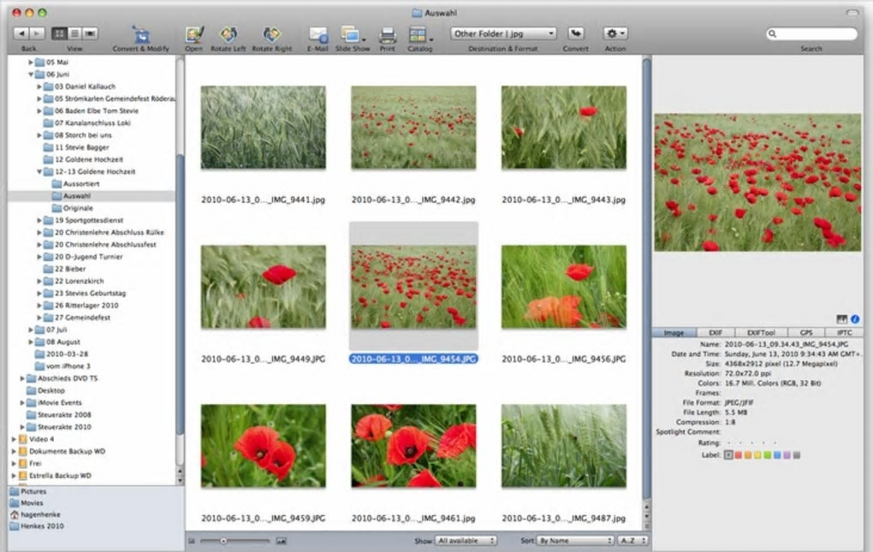Switch to the list view mode
This screenshot has height=552, width=873.
click(74, 33)
